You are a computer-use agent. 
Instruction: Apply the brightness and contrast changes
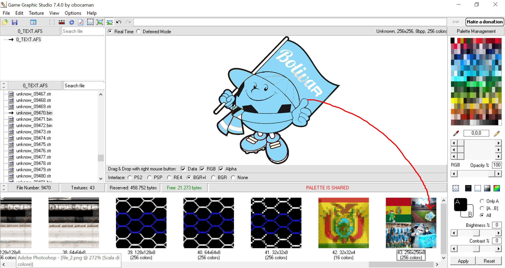click(463, 261)
